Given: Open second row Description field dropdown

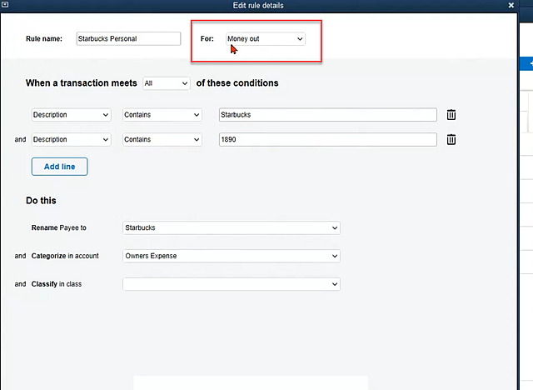Looking at the screenshot, I should pyautogui.click(x=71, y=140).
